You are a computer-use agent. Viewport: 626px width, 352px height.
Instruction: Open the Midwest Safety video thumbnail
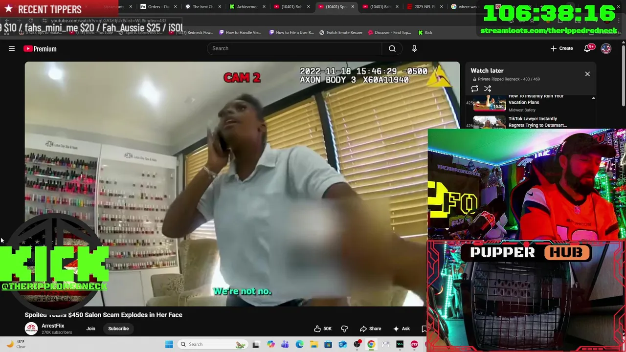click(x=490, y=103)
